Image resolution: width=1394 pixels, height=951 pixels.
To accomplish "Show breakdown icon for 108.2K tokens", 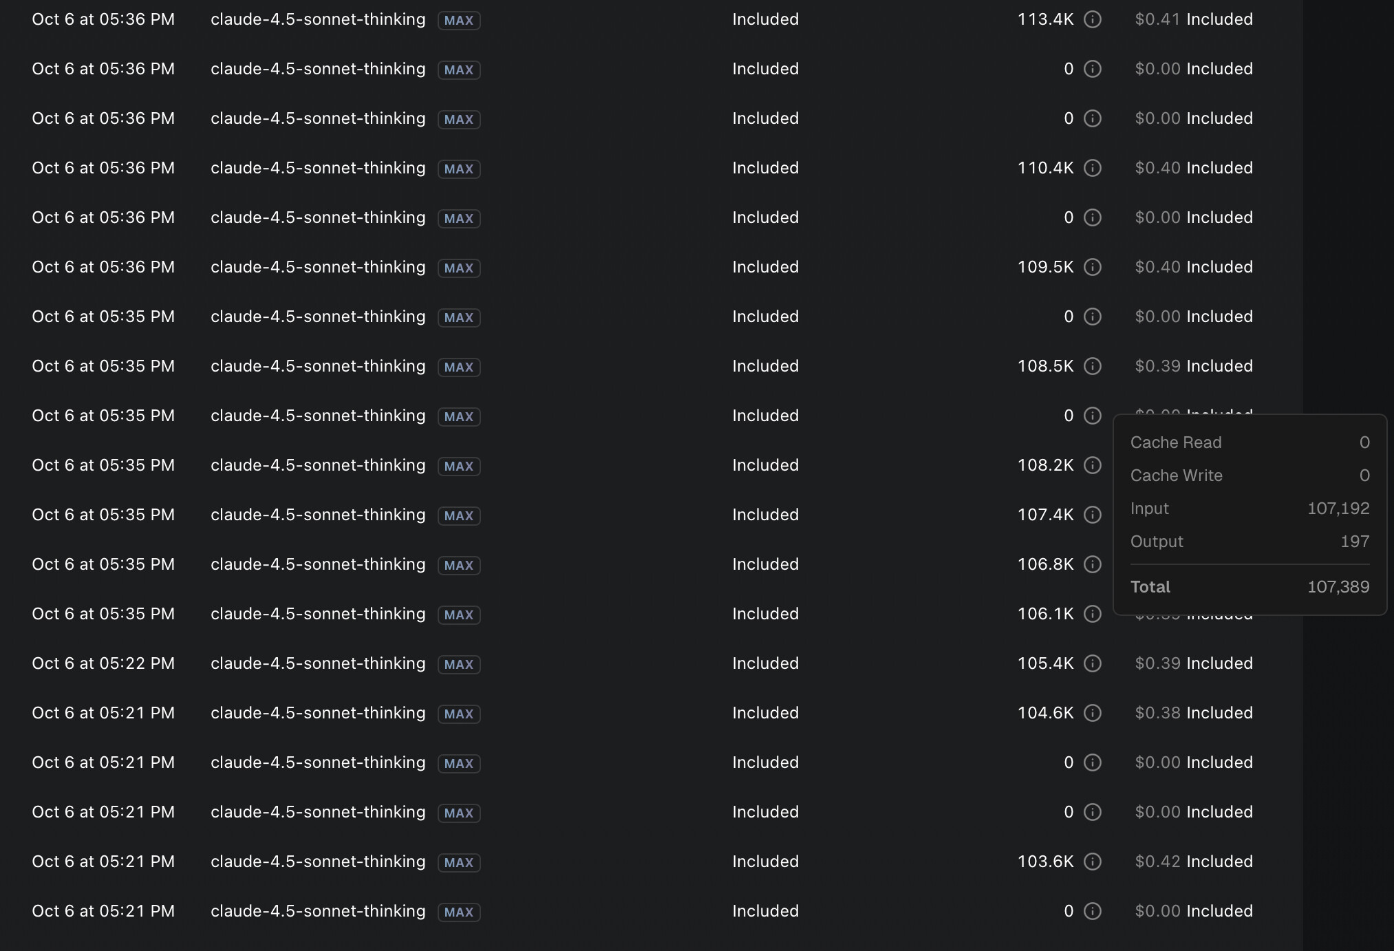I will [x=1093, y=465].
